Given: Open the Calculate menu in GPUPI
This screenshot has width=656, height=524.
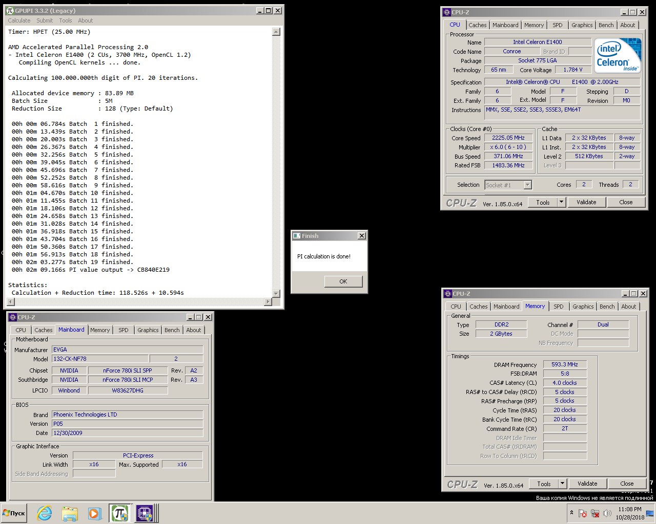Looking at the screenshot, I should coord(19,20).
